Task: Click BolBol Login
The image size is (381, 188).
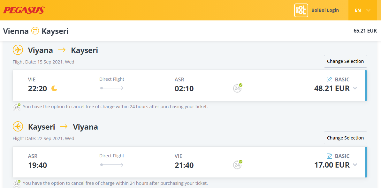Action: (x=325, y=10)
